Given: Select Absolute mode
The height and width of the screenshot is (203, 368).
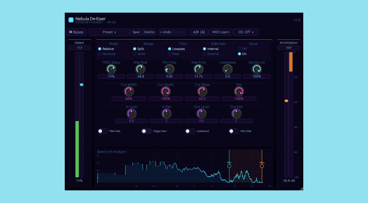Looking at the screenshot, I should tap(107, 54).
